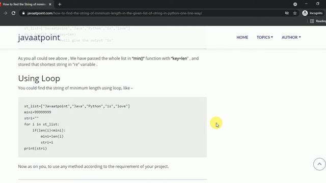Screen dimensions: 326x183
Task: Bookmark this page with the star icon
Action: coord(295,13)
